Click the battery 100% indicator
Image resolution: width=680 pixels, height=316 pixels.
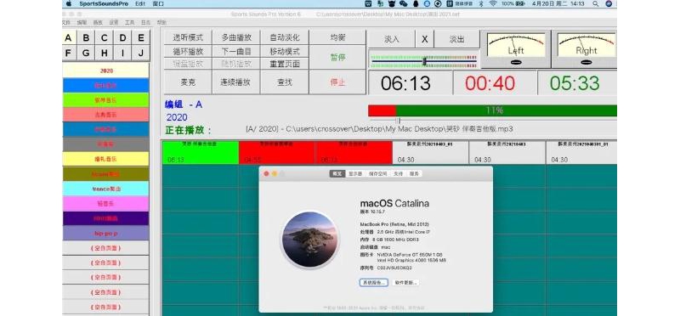click(513, 4)
